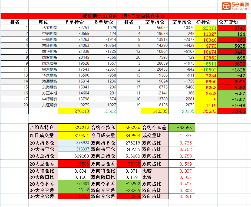Select the 仓差变动 header cell
This screenshot has height=207, width=251.
(x=232, y=22)
